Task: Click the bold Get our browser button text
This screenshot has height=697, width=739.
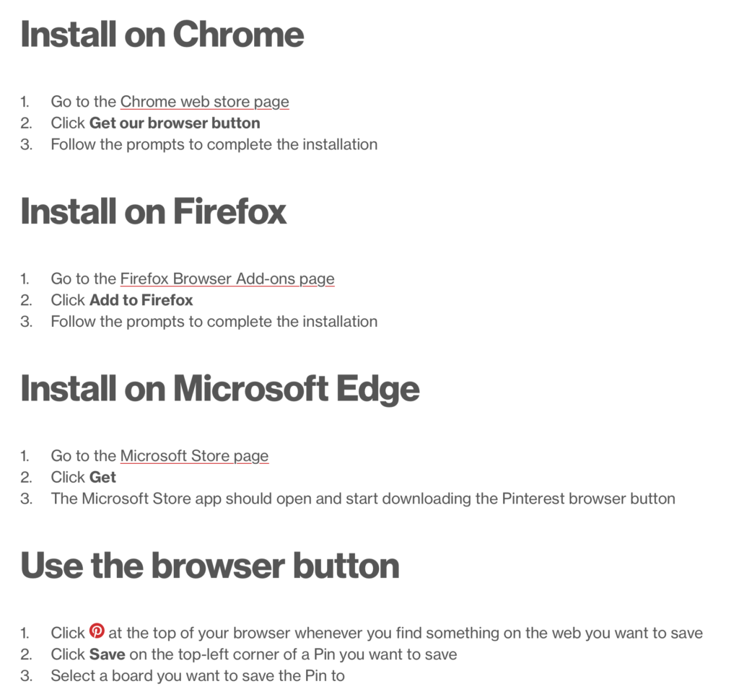Action: [175, 123]
